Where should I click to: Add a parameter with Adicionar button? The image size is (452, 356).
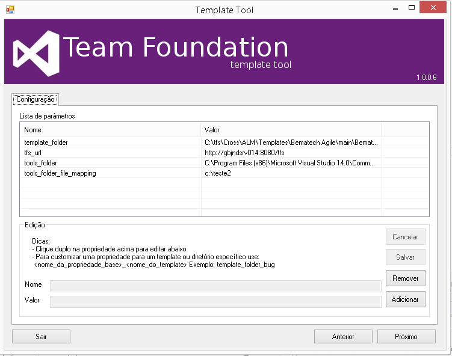coord(405,299)
